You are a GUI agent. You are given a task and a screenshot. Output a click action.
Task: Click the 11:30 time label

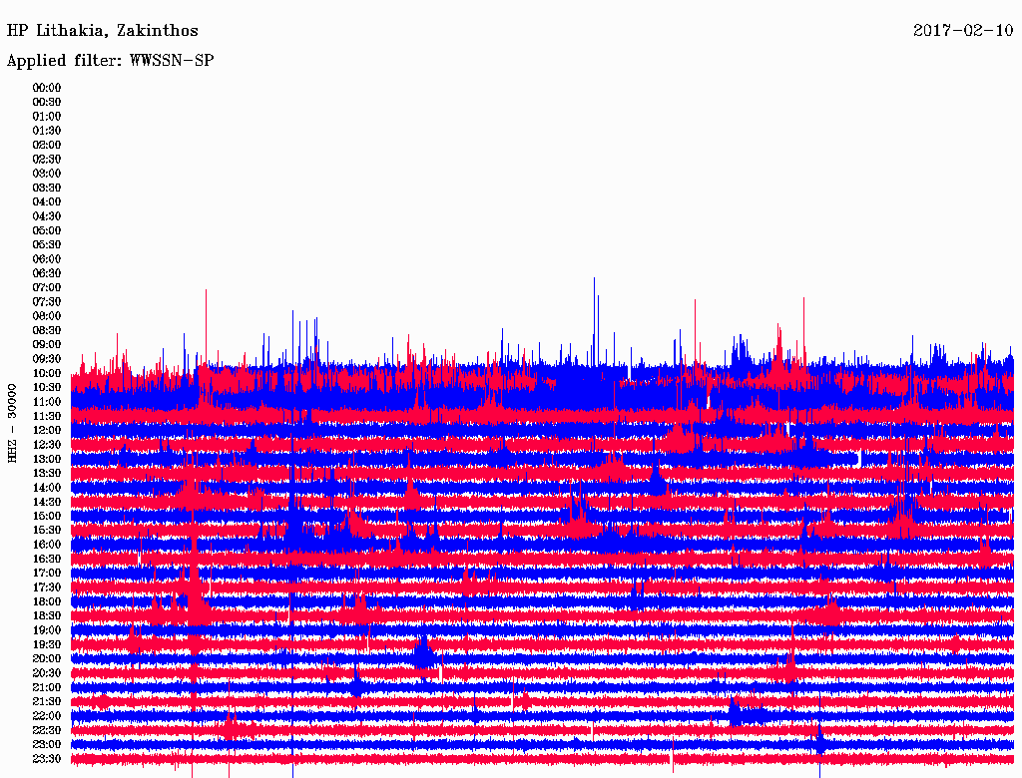[47, 416]
